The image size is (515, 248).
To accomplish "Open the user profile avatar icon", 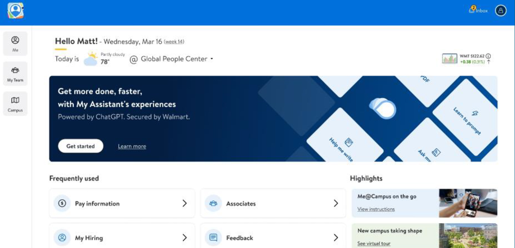I will (500, 11).
